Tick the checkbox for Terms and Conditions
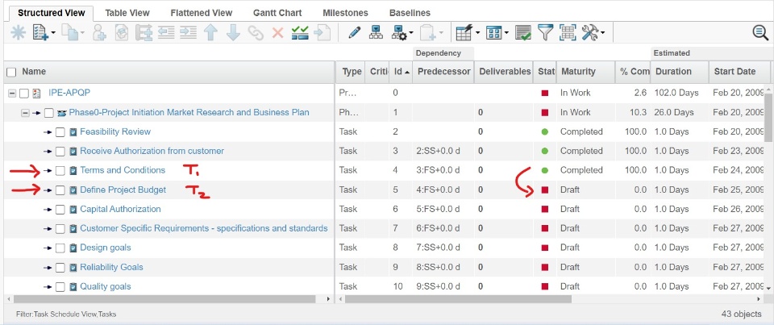774x325 pixels. click(60, 171)
